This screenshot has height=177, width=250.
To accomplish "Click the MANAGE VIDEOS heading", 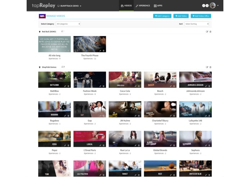I will pyautogui.click(x=56, y=16).
